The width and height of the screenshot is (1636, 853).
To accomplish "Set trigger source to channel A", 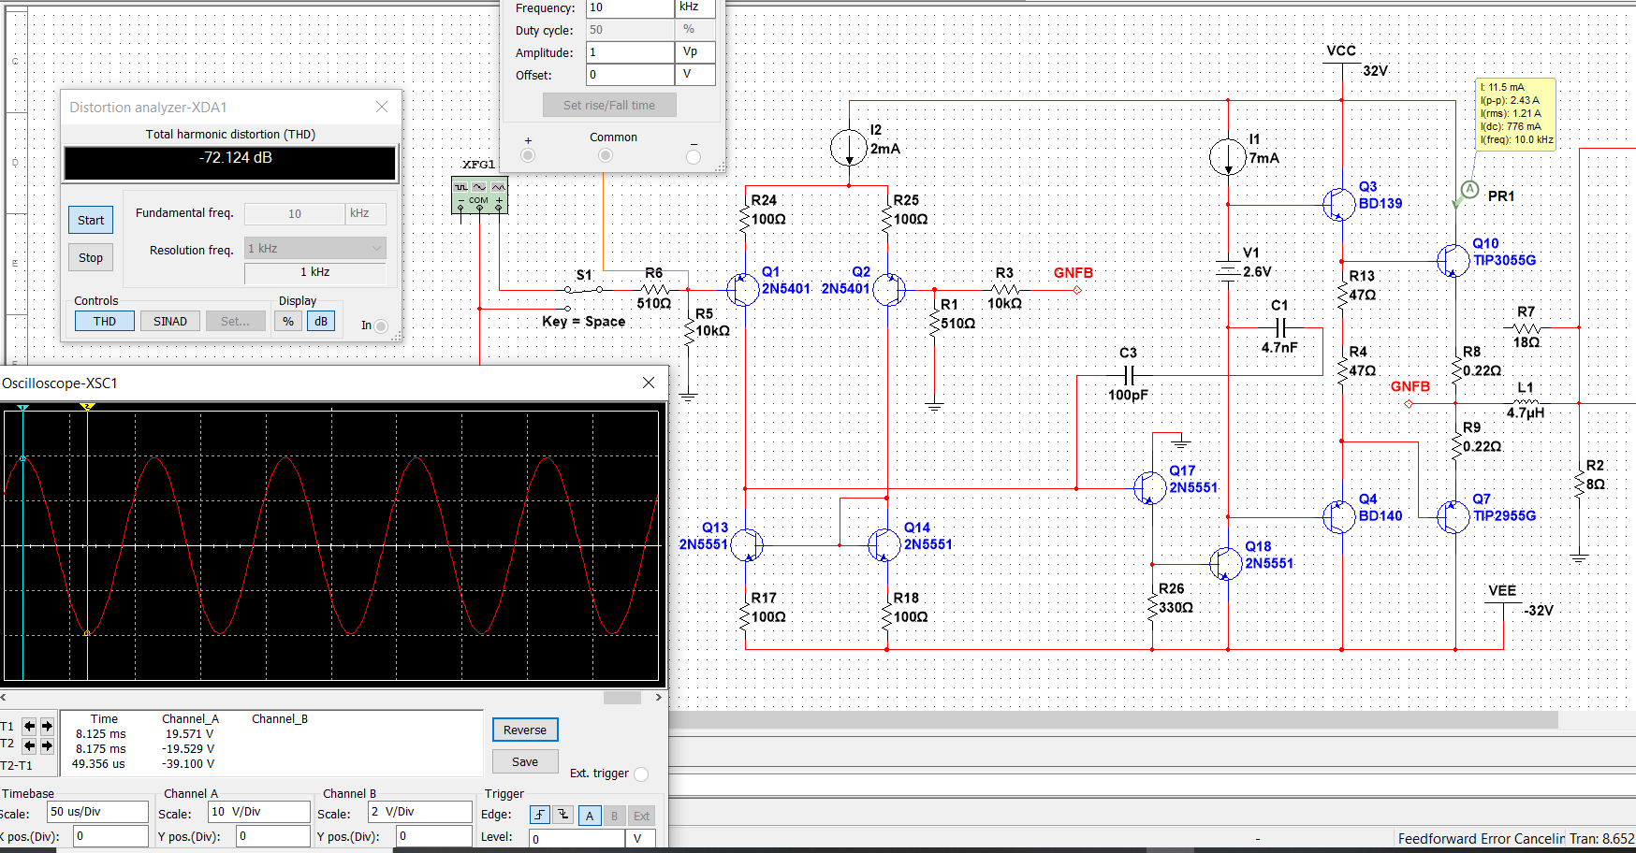I will pyautogui.click(x=590, y=816).
